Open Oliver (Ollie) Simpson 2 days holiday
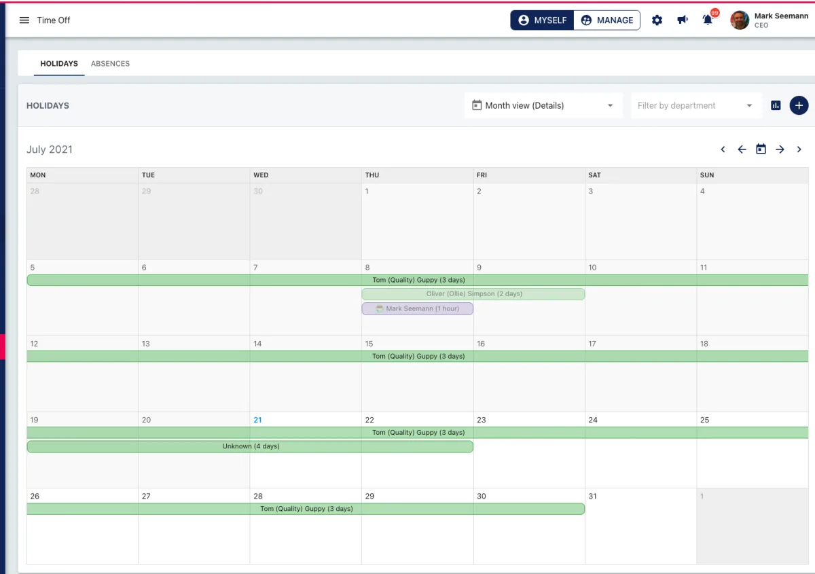Image resolution: width=815 pixels, height=574 pixels. [x=473, y=294]
